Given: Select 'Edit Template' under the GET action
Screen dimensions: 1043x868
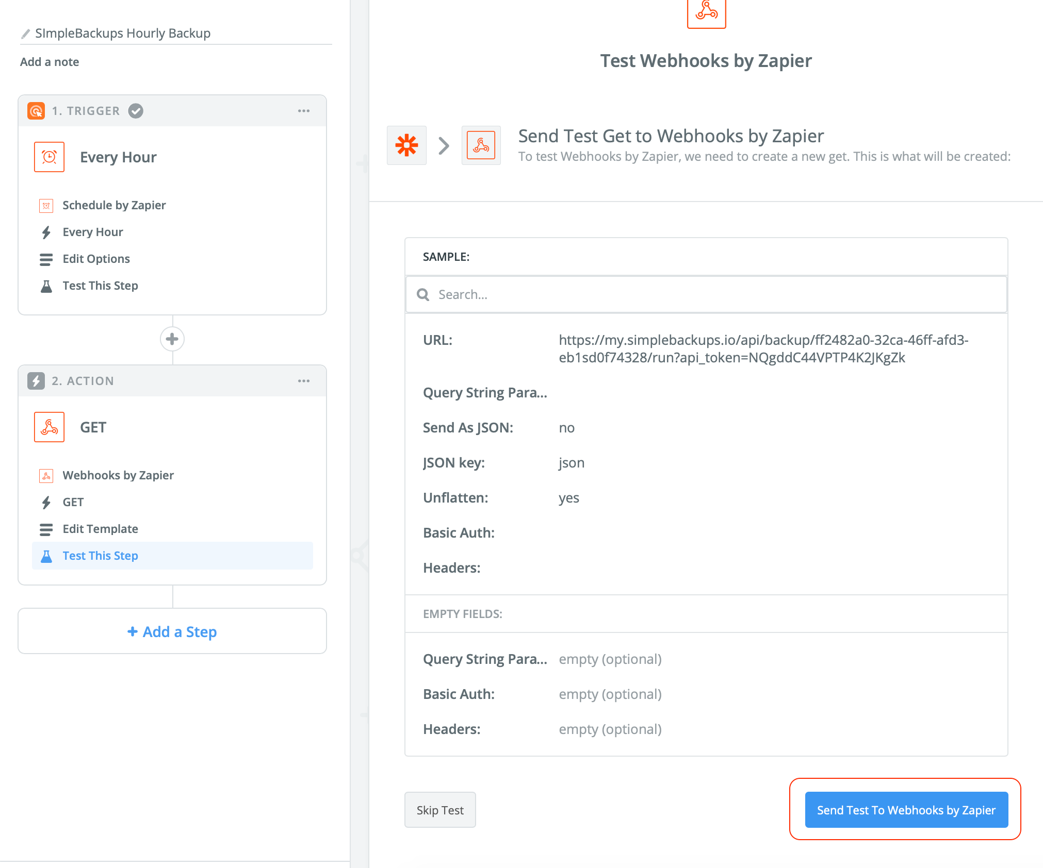Looking at the screenshot, I should [x=100, y=529].
